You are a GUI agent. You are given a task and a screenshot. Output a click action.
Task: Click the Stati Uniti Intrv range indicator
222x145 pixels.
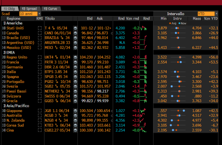coord(178,28)
